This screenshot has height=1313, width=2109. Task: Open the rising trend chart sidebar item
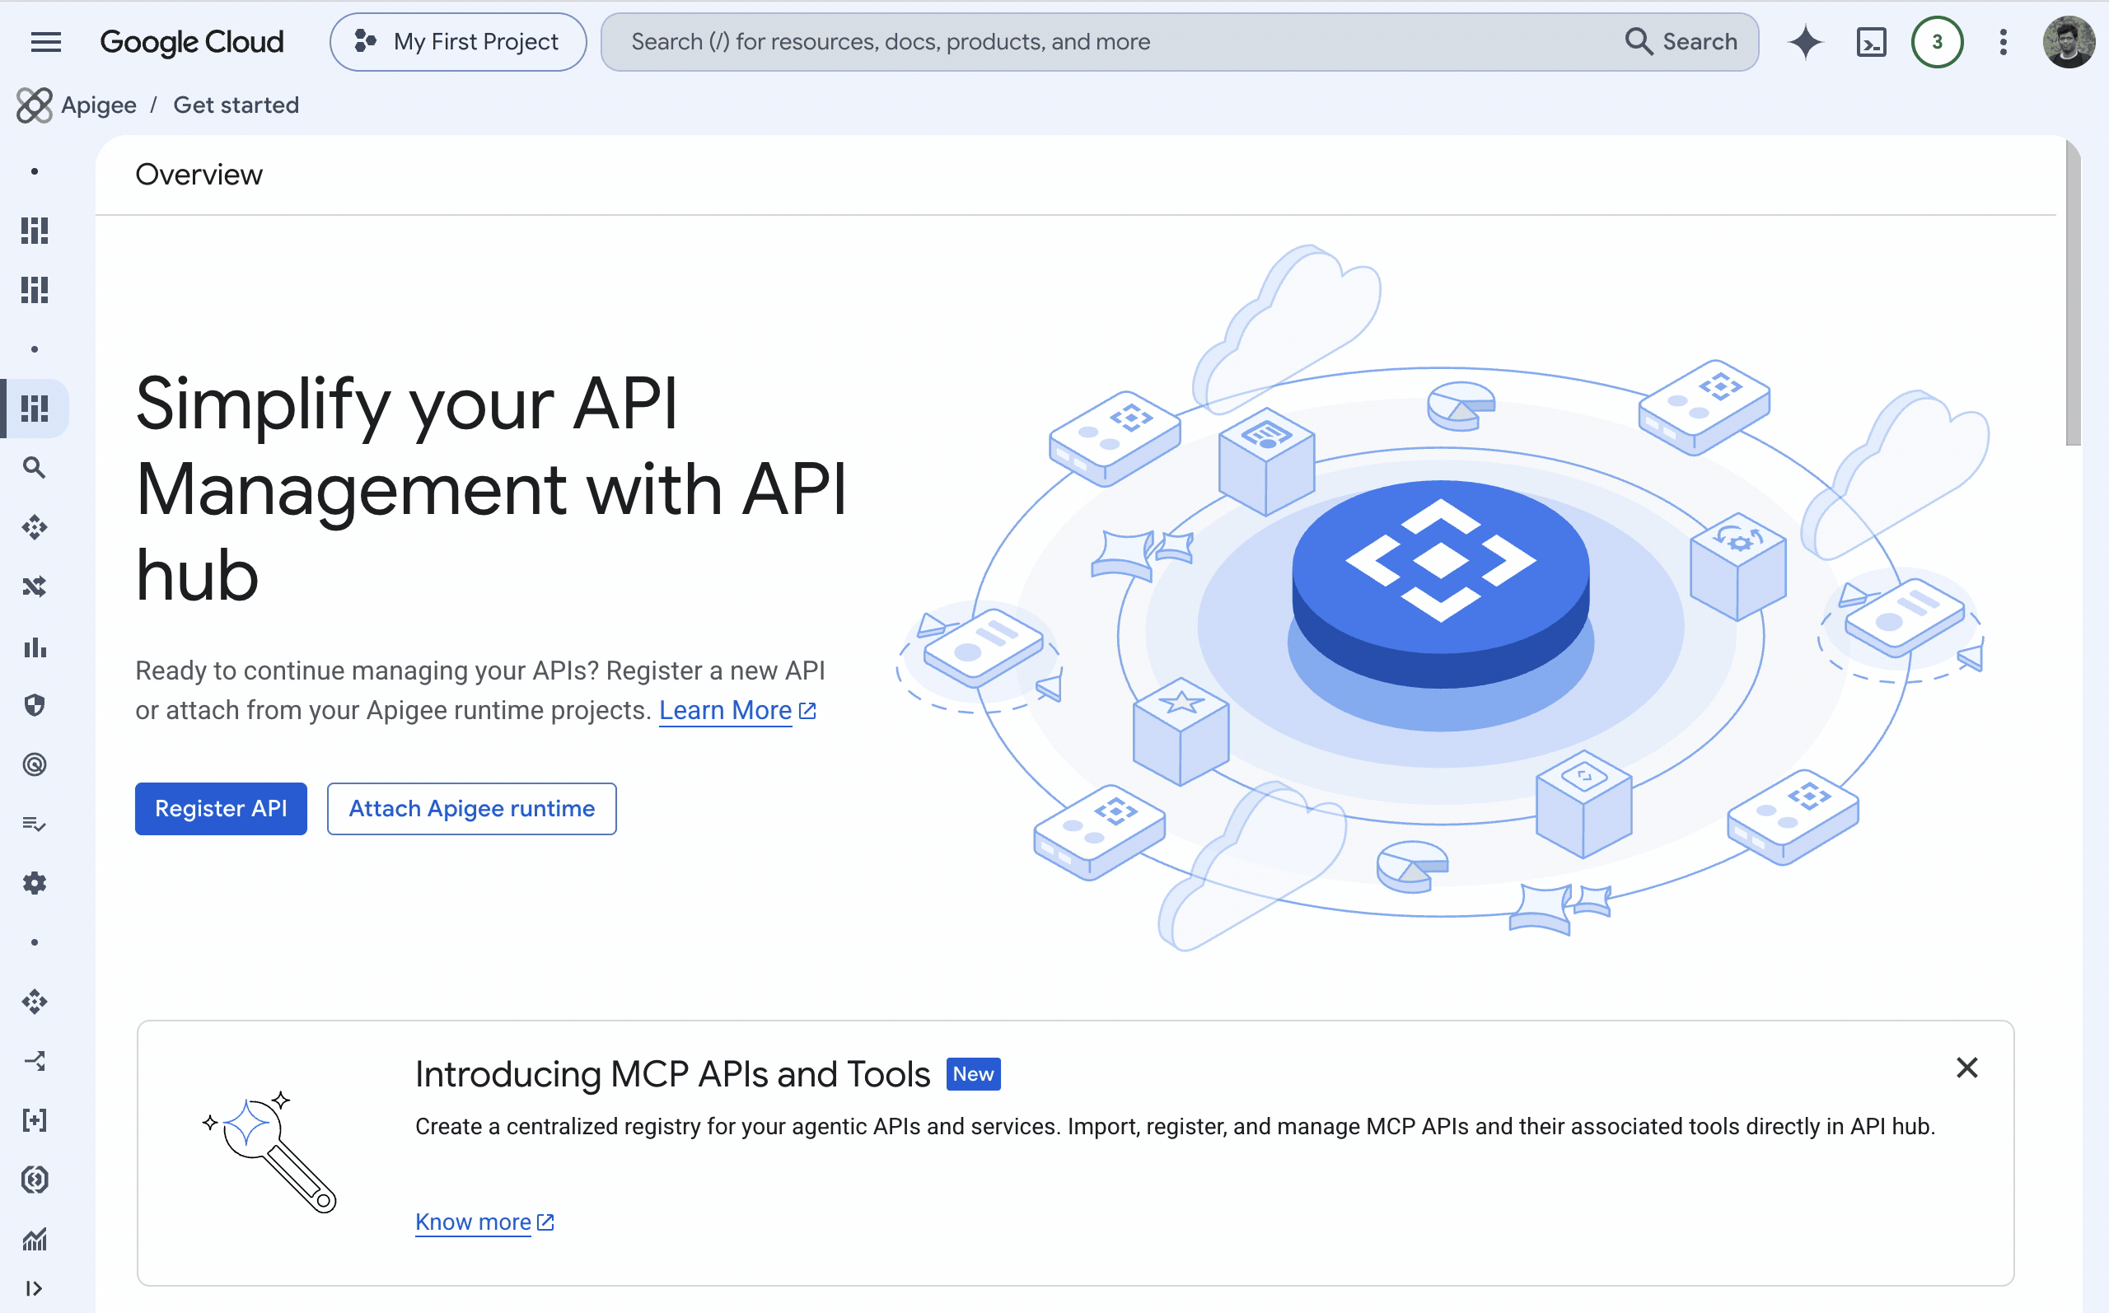click(x=35, y=1238)
